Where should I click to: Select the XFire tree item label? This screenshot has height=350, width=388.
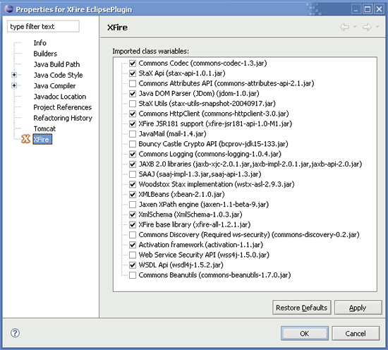point(42,139)
